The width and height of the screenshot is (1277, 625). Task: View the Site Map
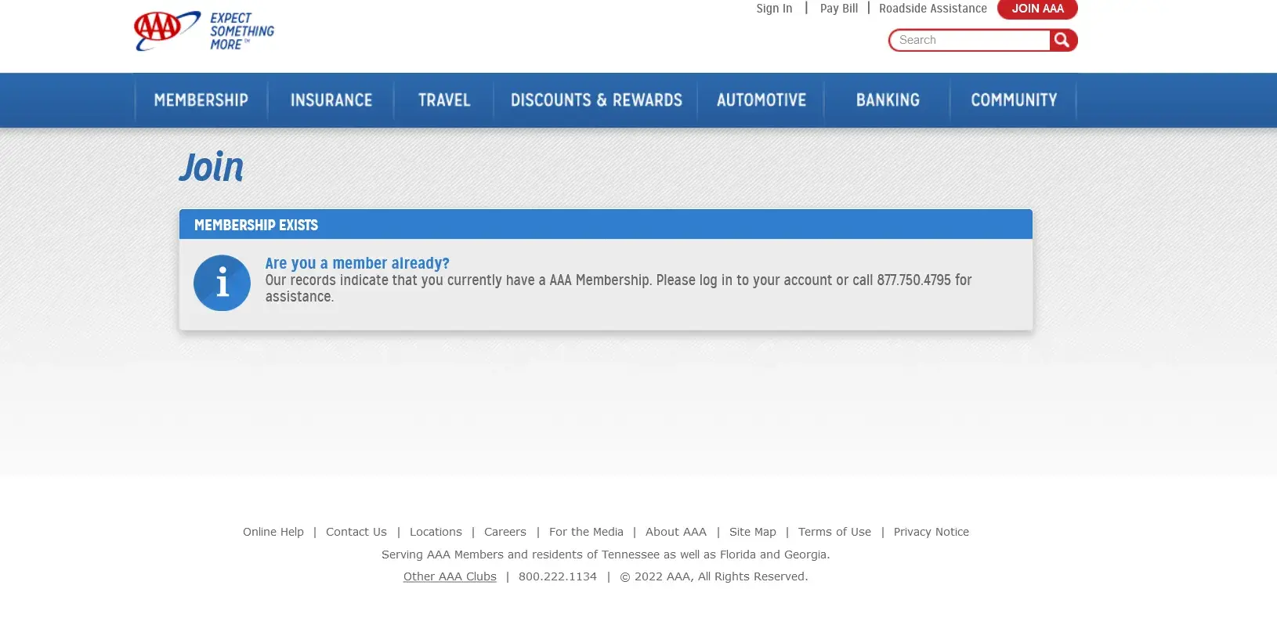pos(753,532)
